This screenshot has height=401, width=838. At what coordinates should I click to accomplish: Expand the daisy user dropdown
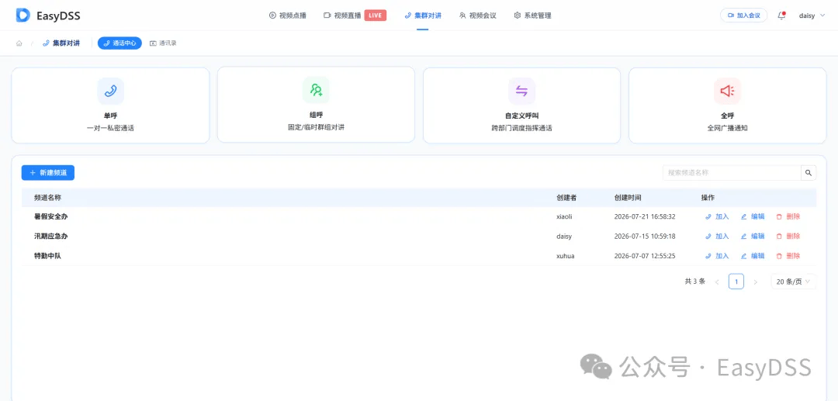tap(812, 16)
